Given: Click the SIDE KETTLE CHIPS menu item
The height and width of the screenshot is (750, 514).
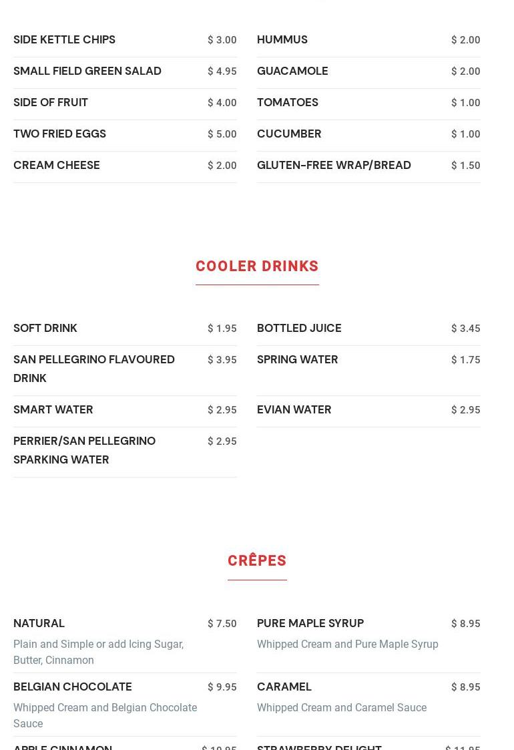Looking at the screenshot, I should coord(64,39).
